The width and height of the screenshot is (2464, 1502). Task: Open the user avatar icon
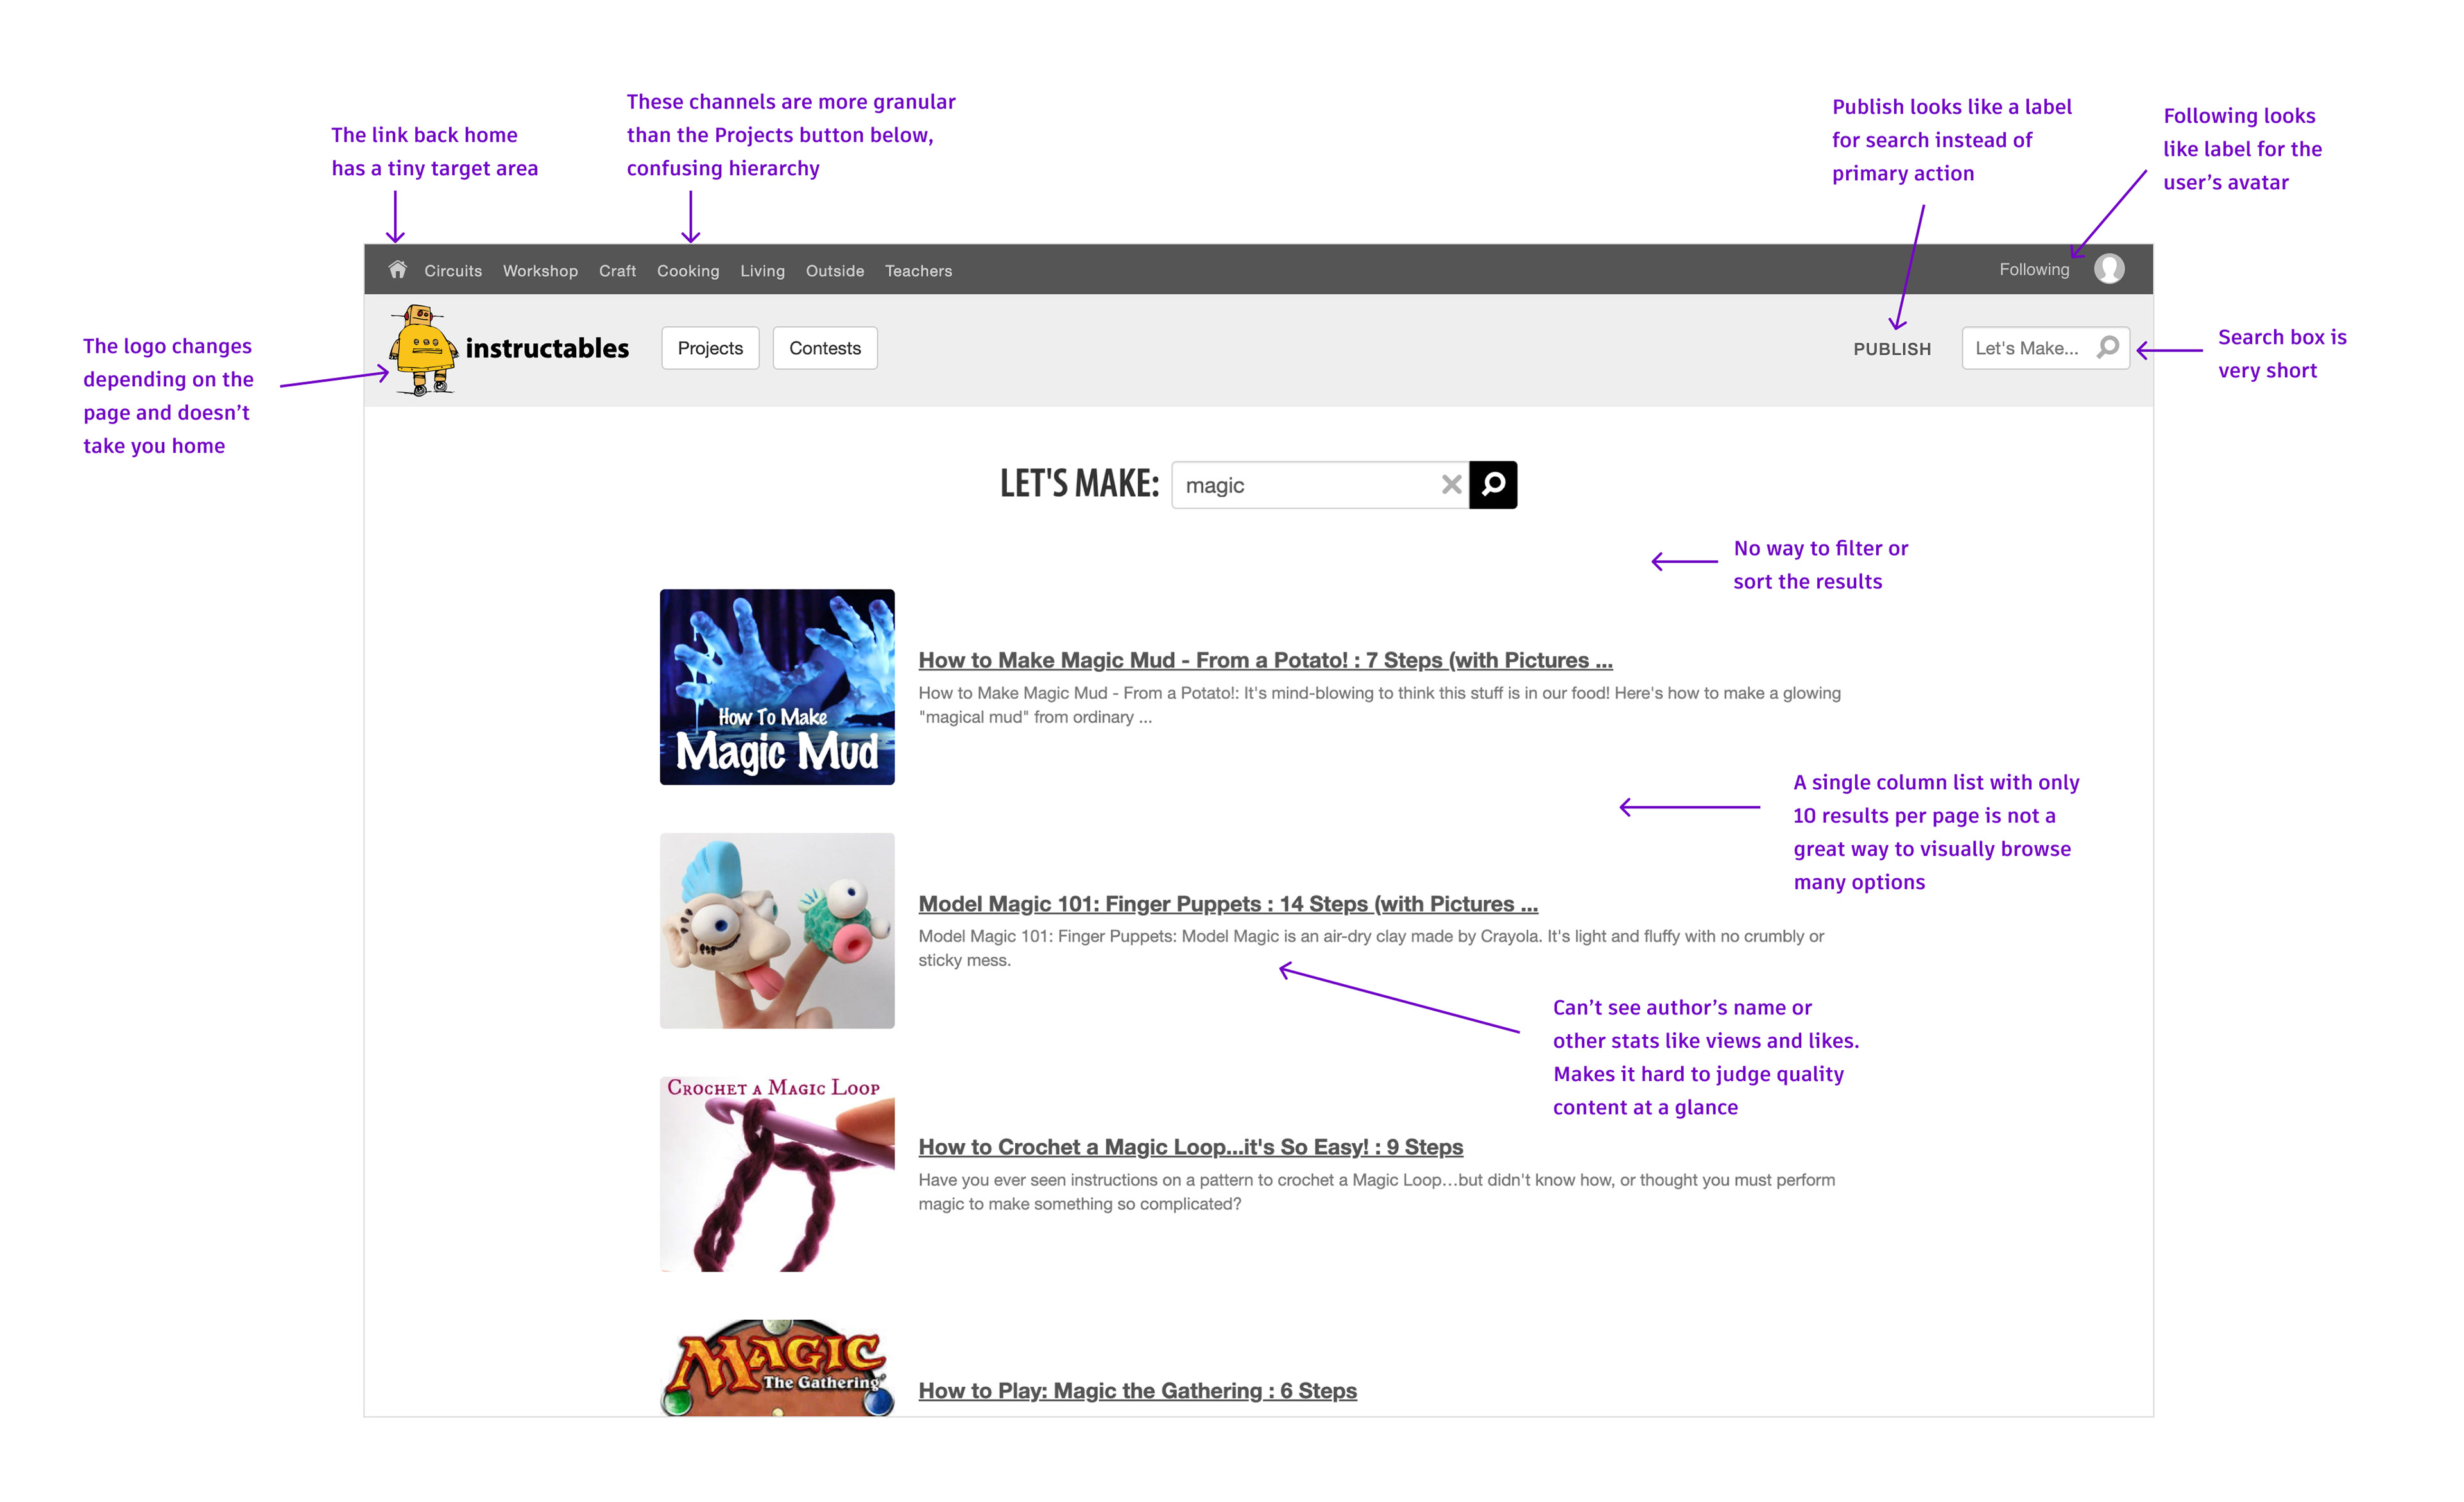tap(2108, 269)
